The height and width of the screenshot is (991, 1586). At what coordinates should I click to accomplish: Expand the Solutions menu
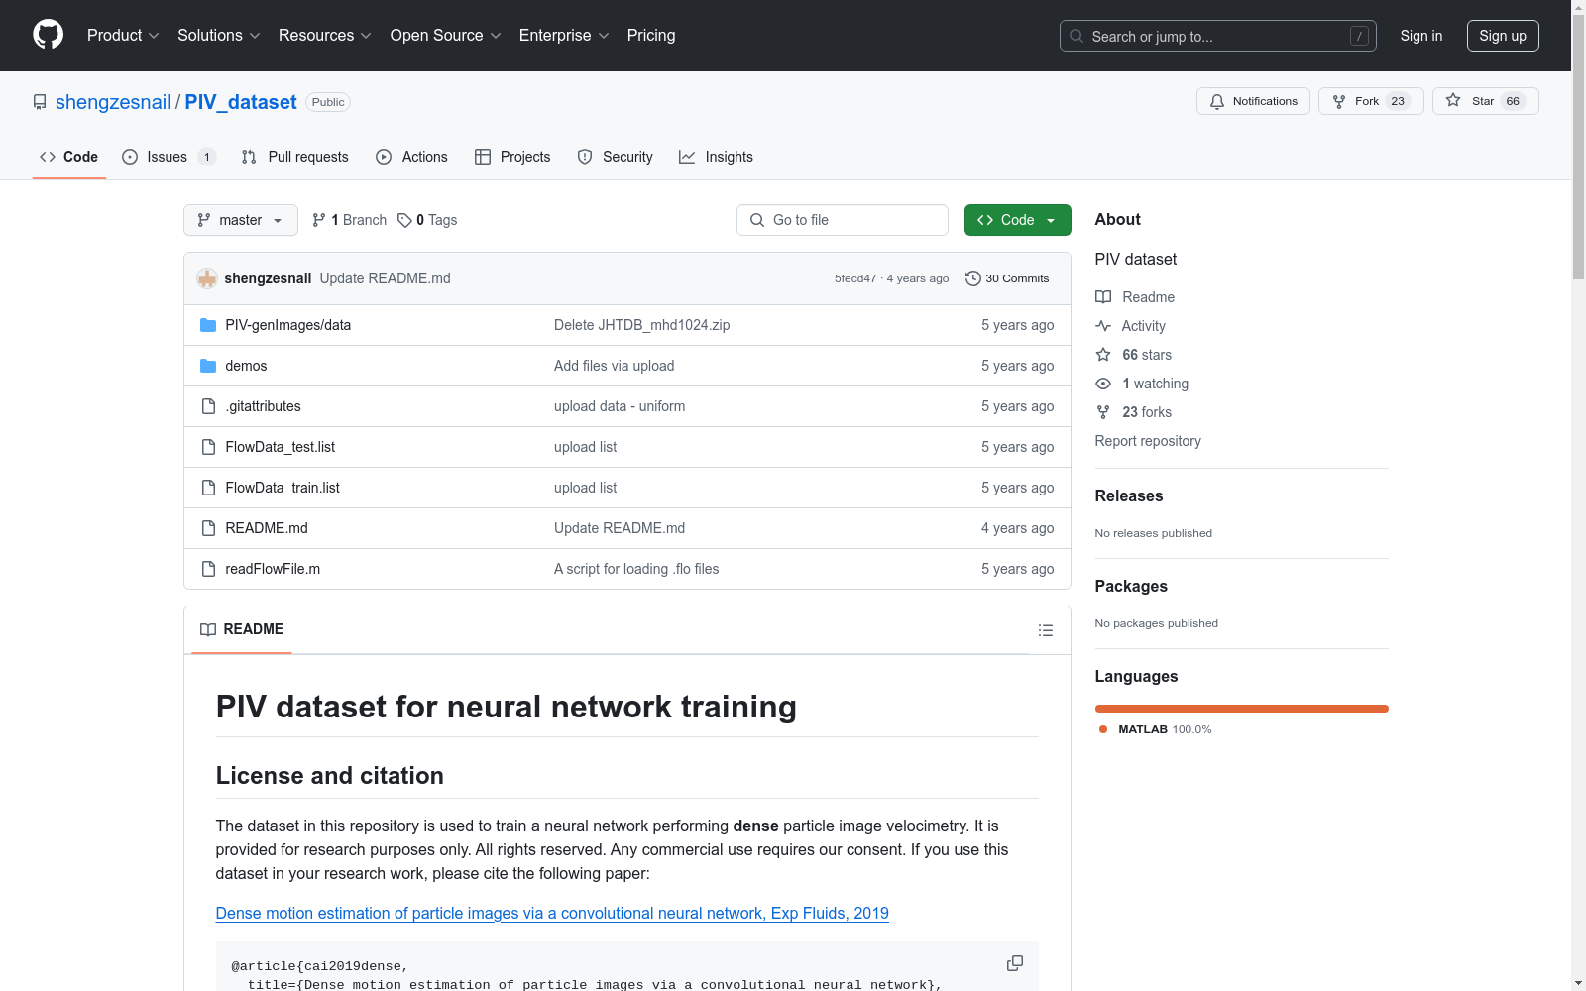coord(219,35)
